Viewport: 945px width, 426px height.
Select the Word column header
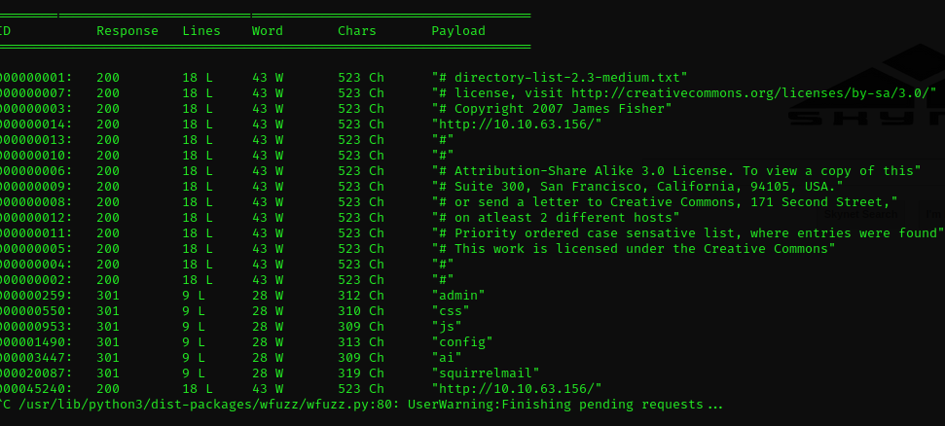click(268, 31)
